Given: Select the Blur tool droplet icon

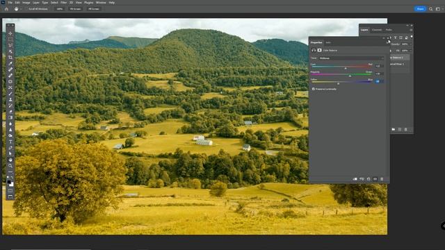Looking at the screenshot, I should click(10, 124).
